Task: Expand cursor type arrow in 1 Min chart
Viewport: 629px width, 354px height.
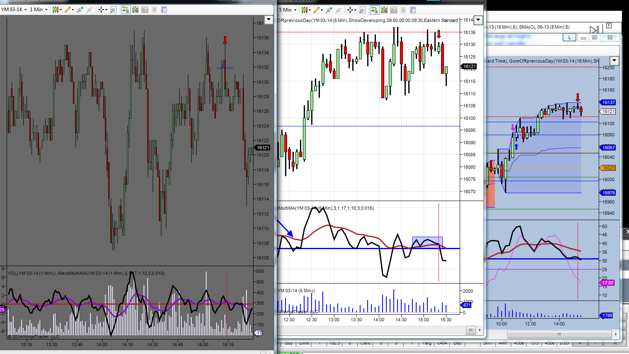Action: click(x=107, y=10)
